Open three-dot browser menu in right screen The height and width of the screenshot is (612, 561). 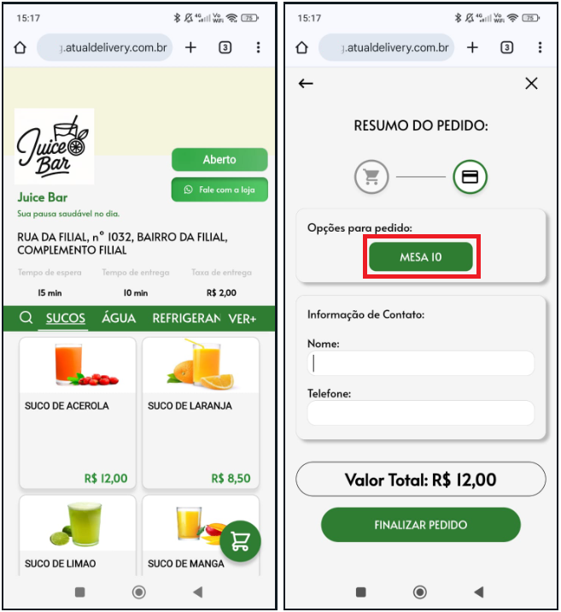(540, 48)
